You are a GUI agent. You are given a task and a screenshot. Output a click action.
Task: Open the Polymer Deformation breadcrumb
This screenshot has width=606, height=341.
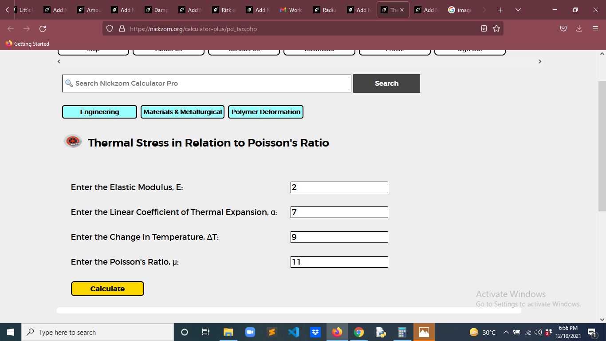coord(266,112)
